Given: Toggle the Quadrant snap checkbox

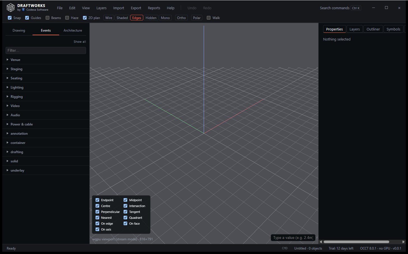Looking at the screenshot, I should [126, 217].
